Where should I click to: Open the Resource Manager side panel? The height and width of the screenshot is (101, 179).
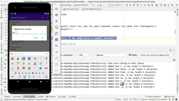pos(1,31)
